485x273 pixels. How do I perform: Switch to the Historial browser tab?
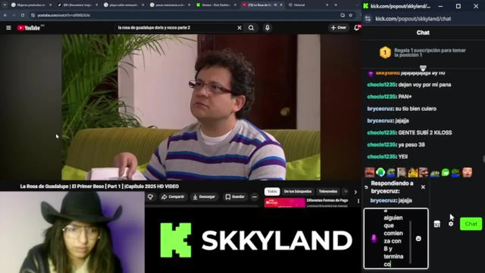(307, 5)
